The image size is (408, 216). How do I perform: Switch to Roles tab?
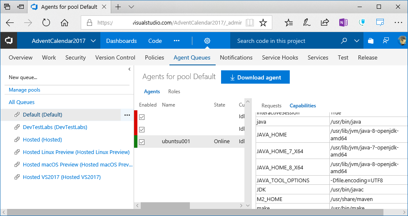(x=174, y=92)
